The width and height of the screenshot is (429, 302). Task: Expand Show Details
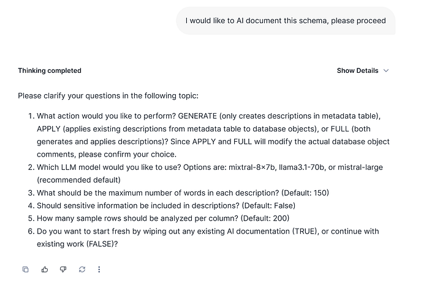pyautogui.click(x=357, y=70)
